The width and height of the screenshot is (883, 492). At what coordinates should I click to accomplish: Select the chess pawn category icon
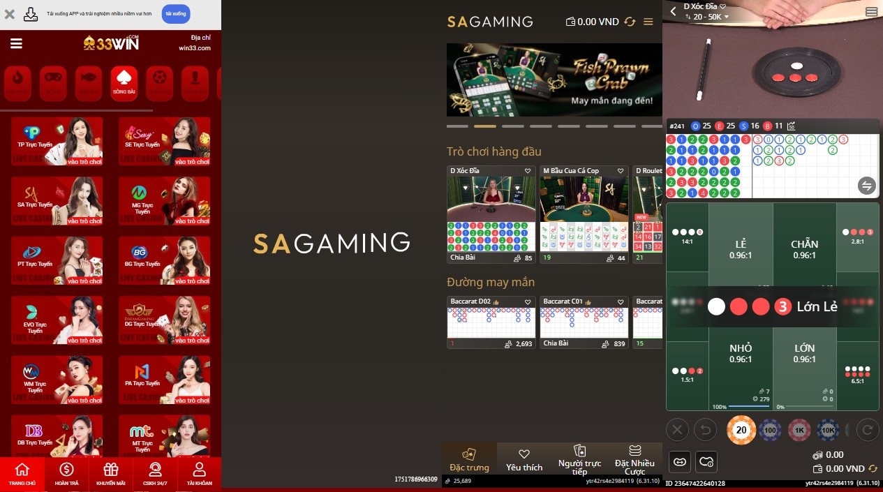click(195, 83)
